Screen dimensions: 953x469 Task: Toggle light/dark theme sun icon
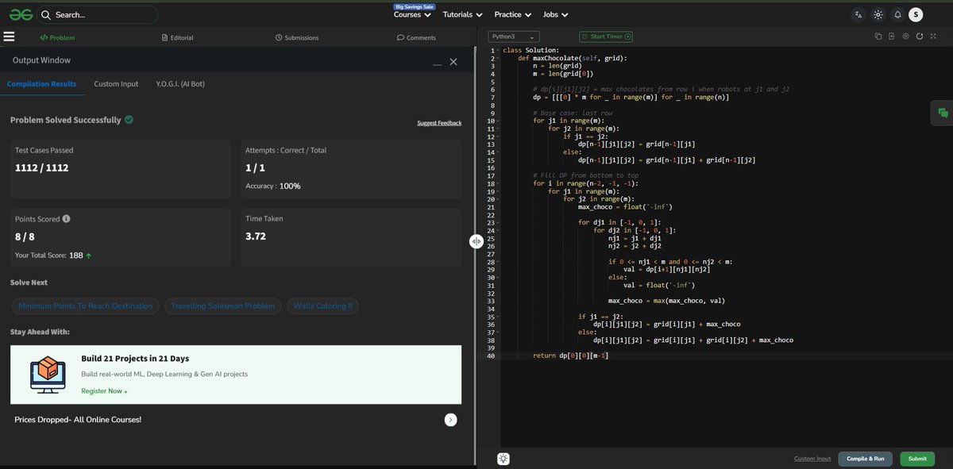coord(878,14)
